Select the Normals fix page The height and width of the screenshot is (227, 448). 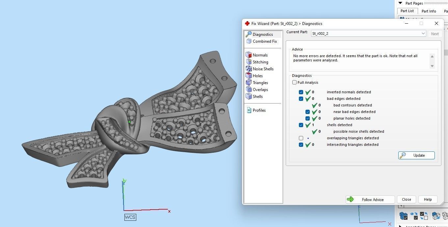pos(257,55)
